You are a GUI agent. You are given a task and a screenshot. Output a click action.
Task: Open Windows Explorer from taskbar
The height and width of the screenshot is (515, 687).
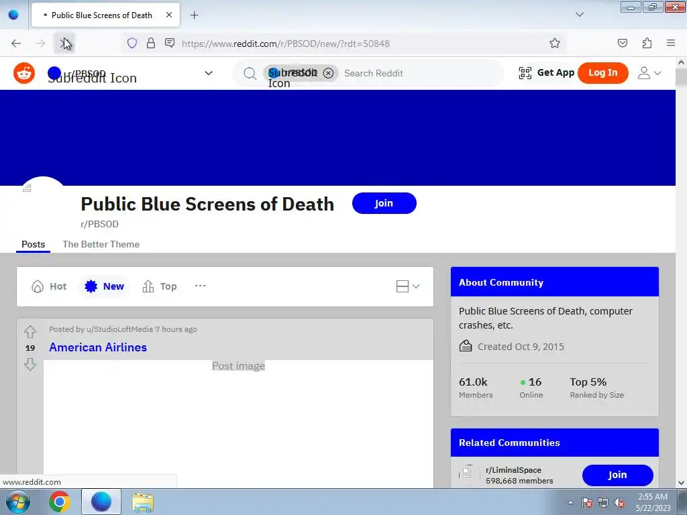point(143,502)
